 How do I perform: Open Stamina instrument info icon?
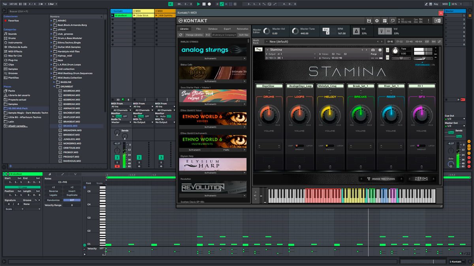pos(380,50)
